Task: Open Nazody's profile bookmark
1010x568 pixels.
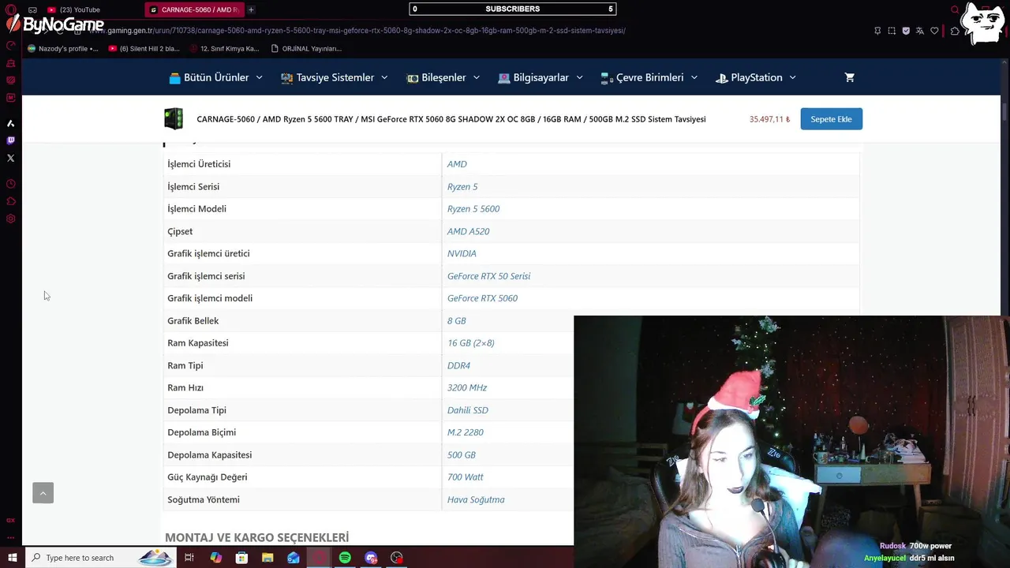Action: click(x=63, y=48)
